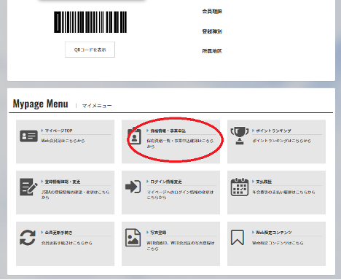The width and height of the screenshot is (341, 280).
Task: Open the 写真登録 link
Action: [158, 233]
